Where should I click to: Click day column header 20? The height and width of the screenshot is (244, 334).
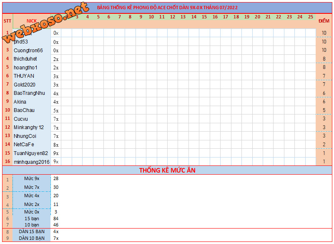(x=257, y=17)
